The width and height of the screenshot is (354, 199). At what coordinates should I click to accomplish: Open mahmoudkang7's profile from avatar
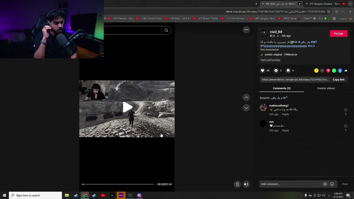click(x=263, y=108)
